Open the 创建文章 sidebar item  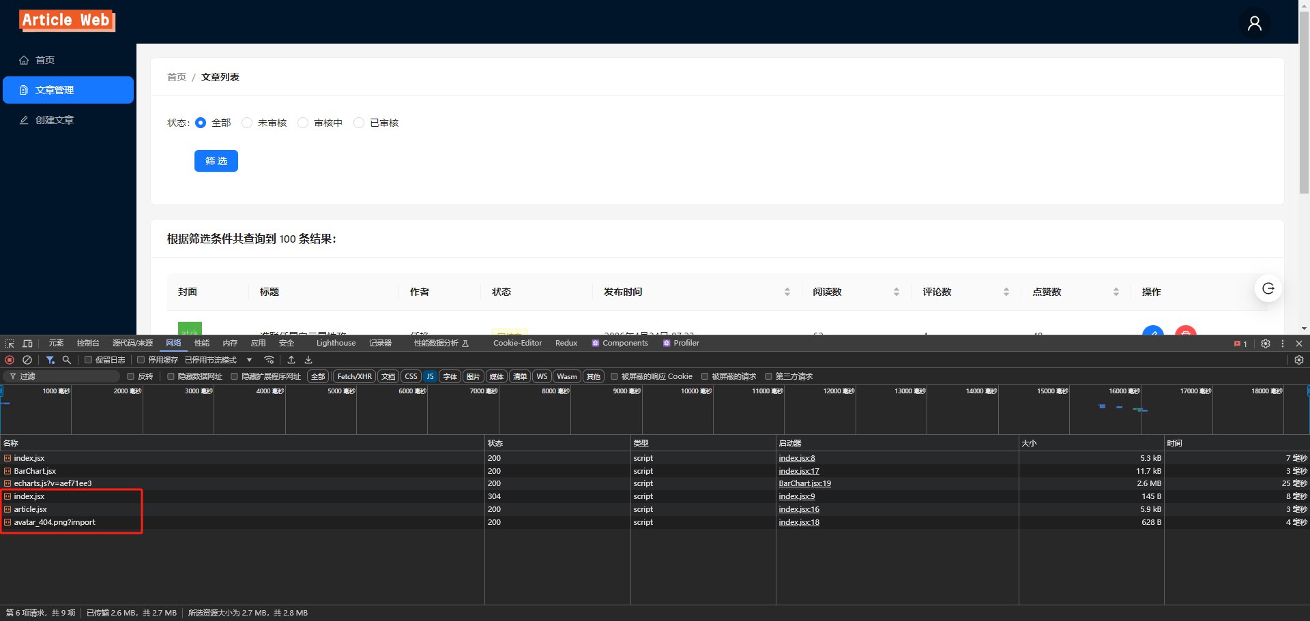[x=68, y=120]
